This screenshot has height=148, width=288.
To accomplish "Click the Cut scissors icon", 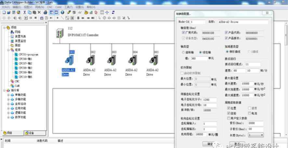I will (24, 12).
